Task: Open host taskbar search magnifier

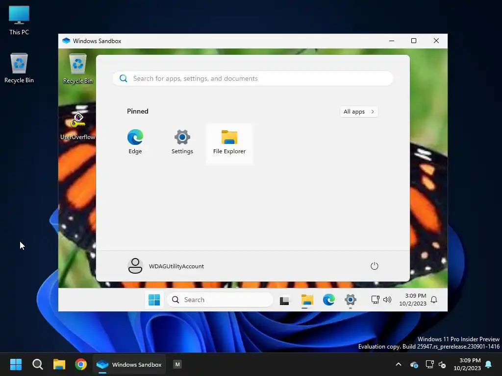Action: [37, 364]
